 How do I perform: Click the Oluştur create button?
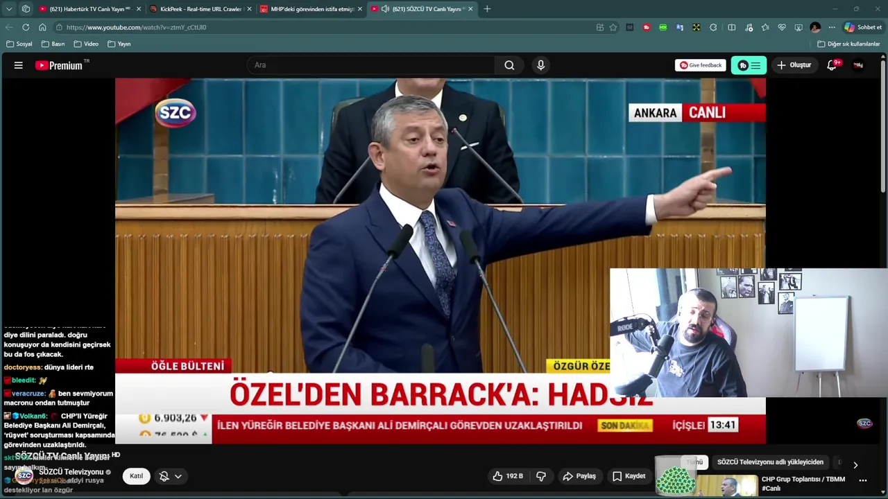coord(794,65)
